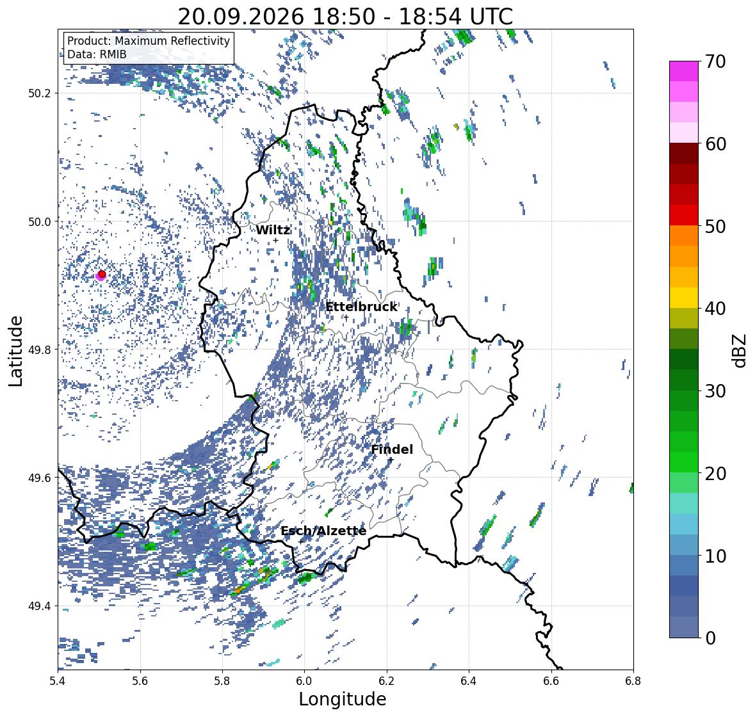
Task: Click the Findel station cross marker
Action: point(391,460)
